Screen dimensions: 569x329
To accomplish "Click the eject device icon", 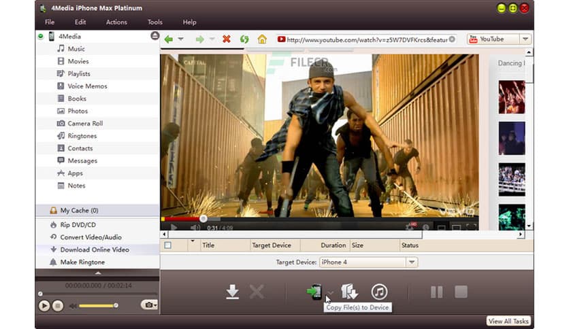I will tap(155, 35).
